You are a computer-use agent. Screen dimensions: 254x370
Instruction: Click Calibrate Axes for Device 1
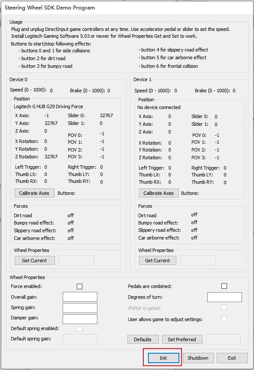pos(159,193)
